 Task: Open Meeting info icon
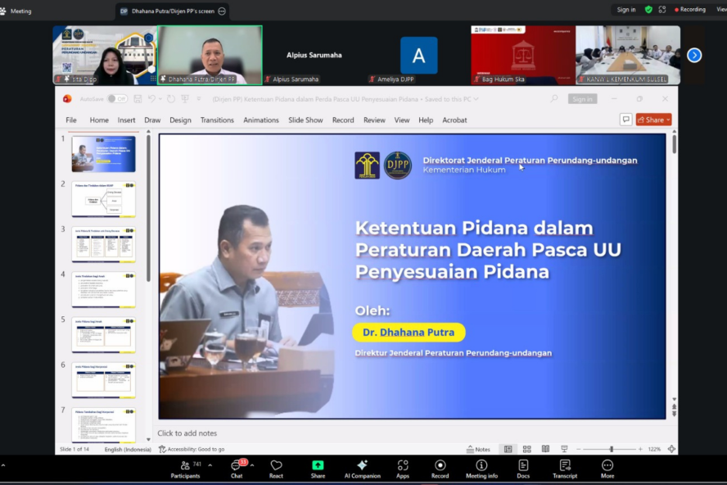pos(481,467)
